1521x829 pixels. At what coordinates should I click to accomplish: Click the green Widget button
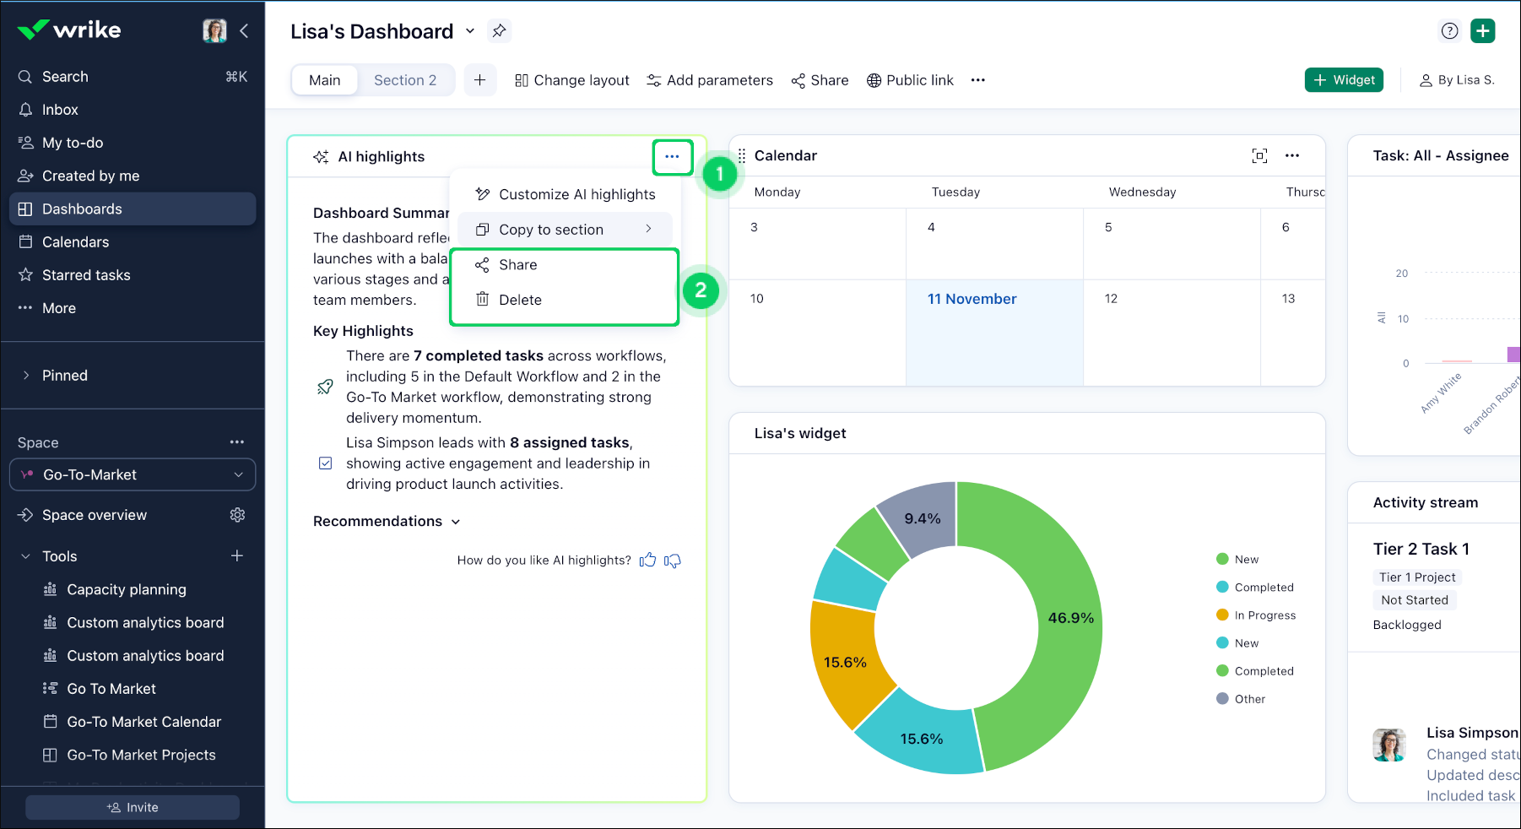[x=1344, y=80]
